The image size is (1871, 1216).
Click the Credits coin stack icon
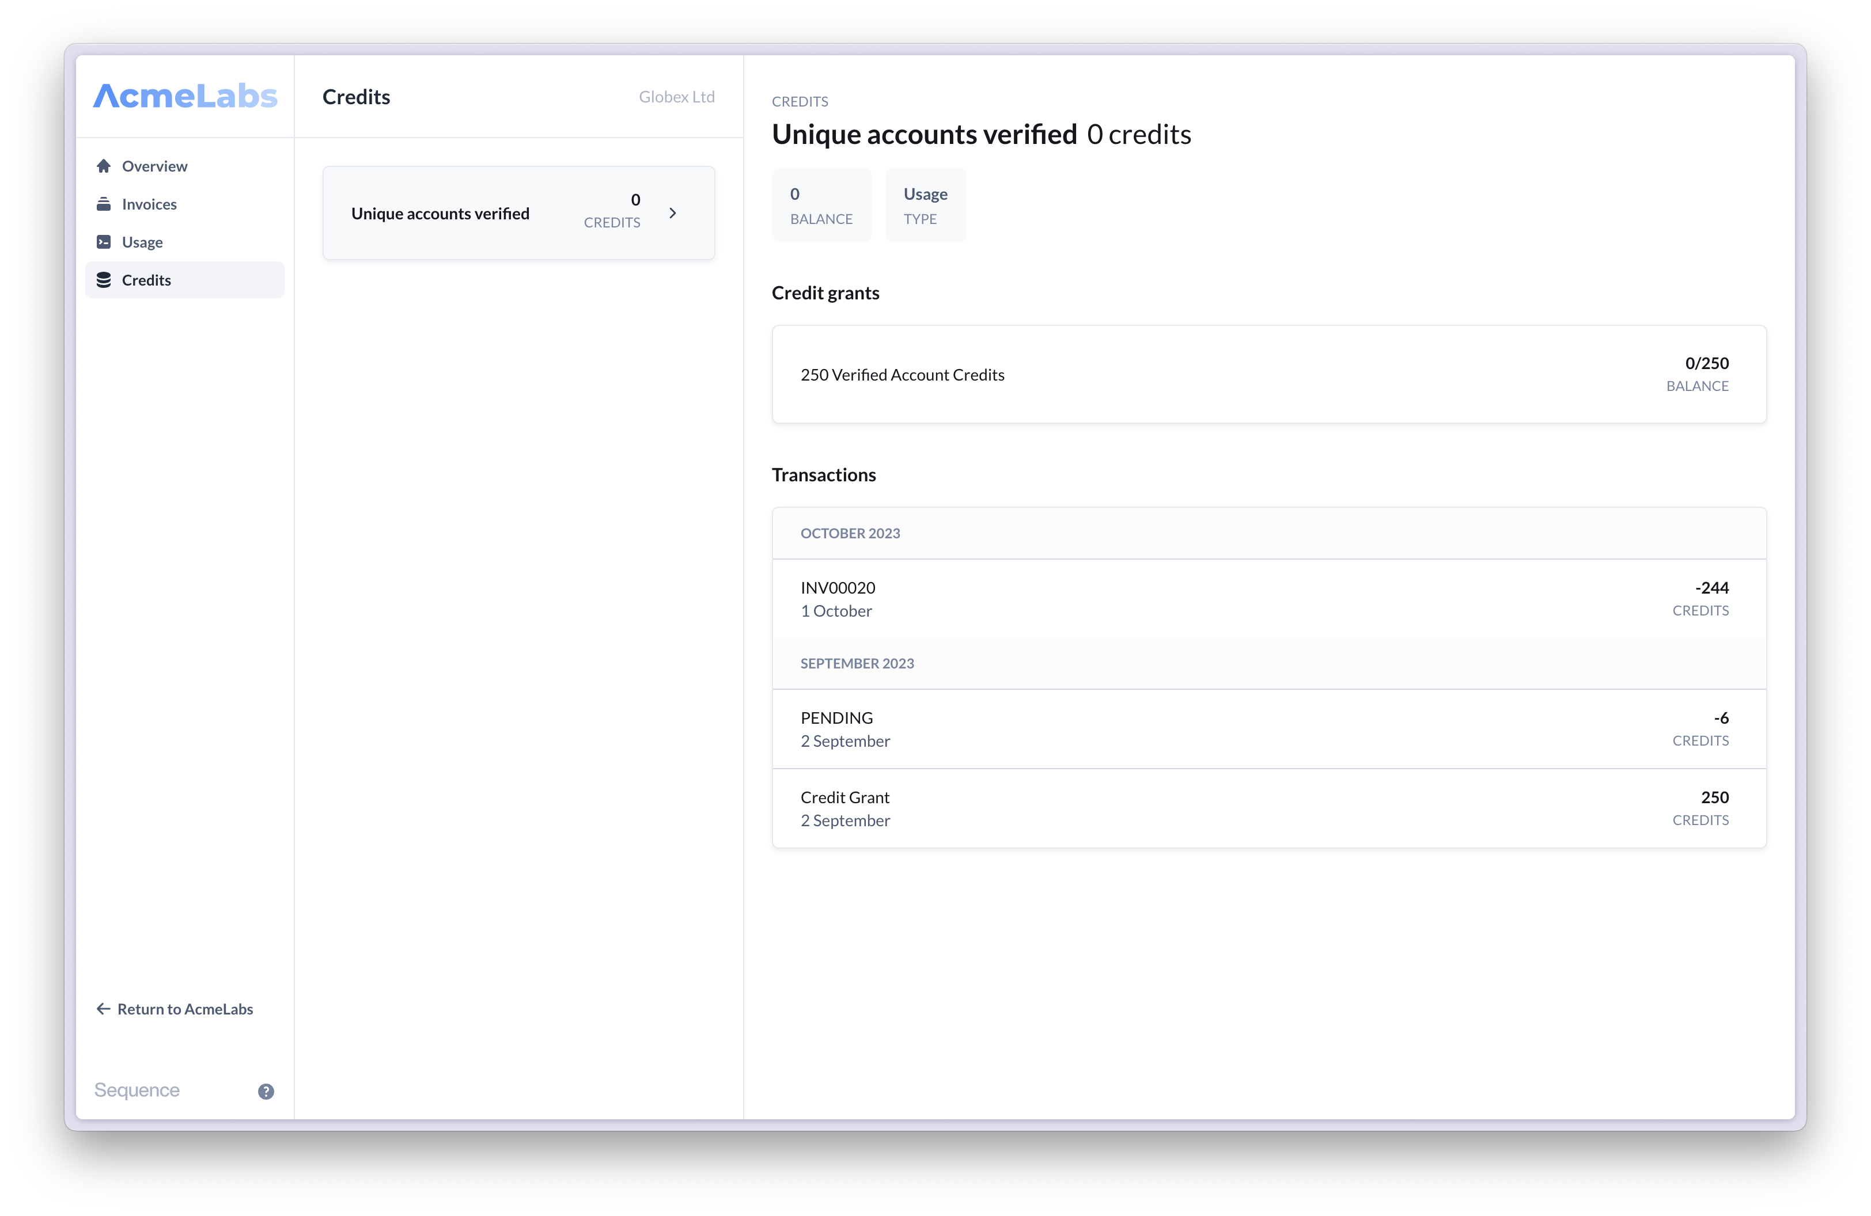pos(104,280)
